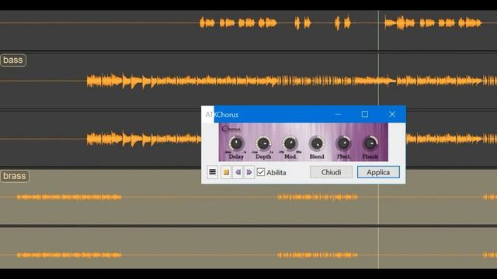The height and width of the screenshot is (279, 497).
Task: Click the Chiudi button
Action: (x=331, y=172)
